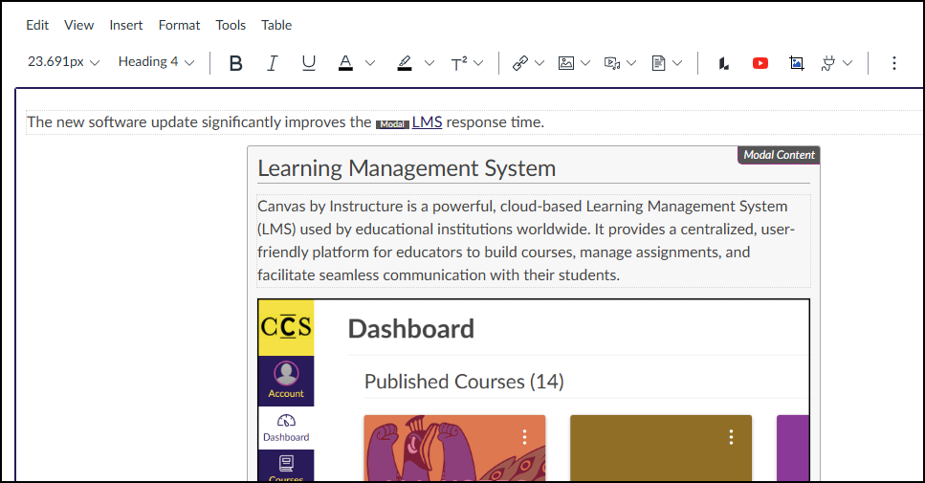Click the Dashboard title in the image
925x483 pixels.
(411, 329)
